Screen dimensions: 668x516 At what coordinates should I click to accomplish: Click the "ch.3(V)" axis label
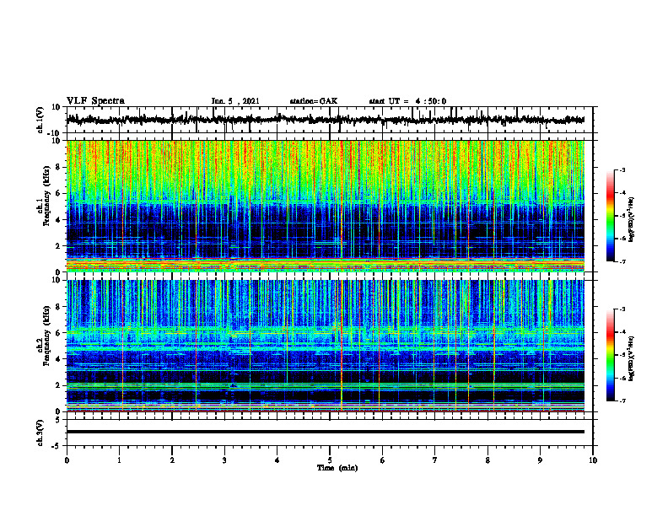[40, 433]
